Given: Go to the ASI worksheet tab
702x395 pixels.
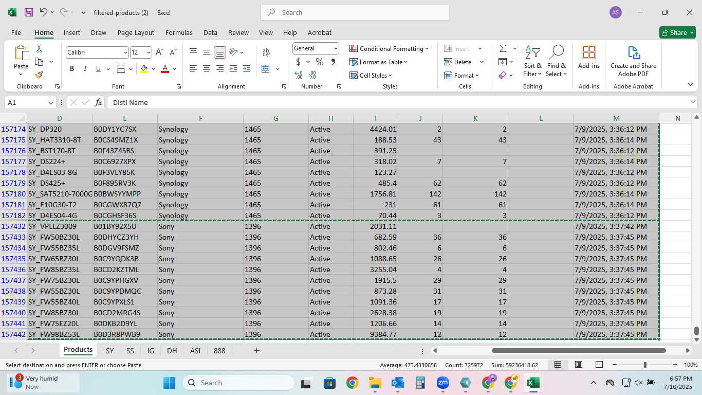Looking at the screenshot, I should [x=195, y=351].
